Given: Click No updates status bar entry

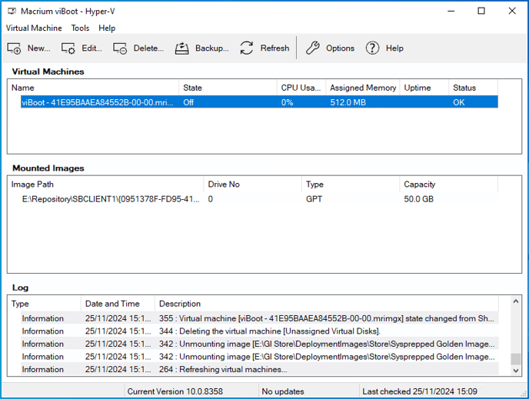Looking at the screenshot, I should coord(283,391).
